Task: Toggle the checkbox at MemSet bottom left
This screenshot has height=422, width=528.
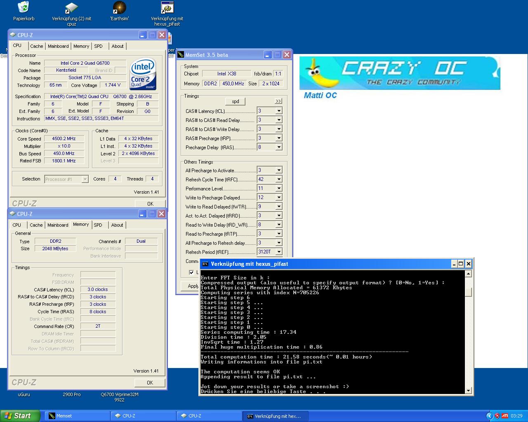Action: [x=191, y=272]
